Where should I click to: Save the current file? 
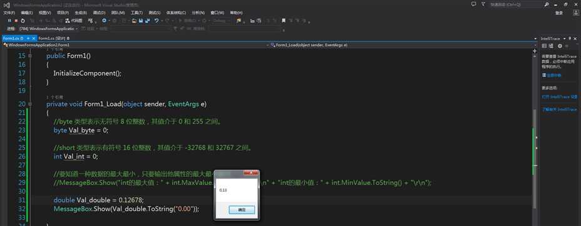[141, 21]
